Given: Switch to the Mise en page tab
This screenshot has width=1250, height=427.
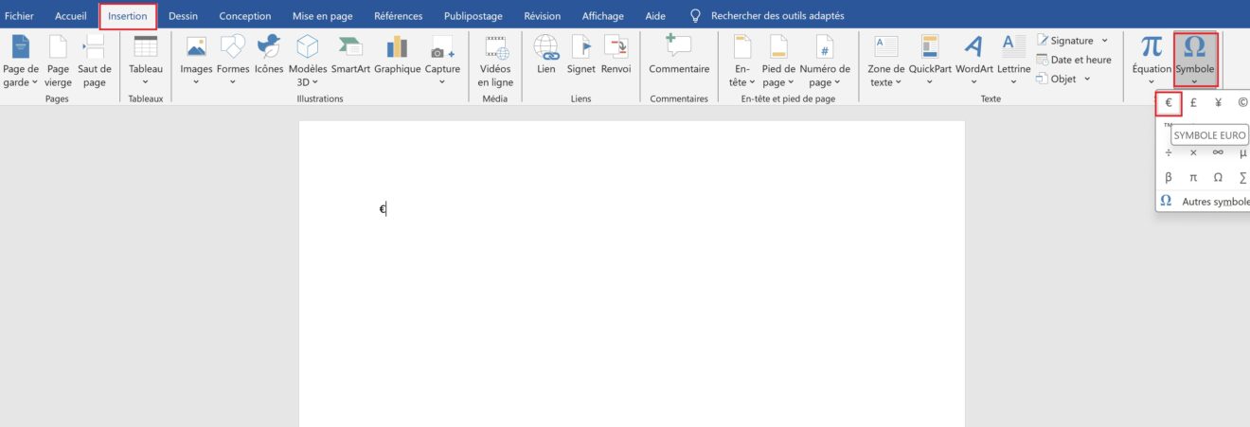Looking at the screenshot, I should coord(322,16).
